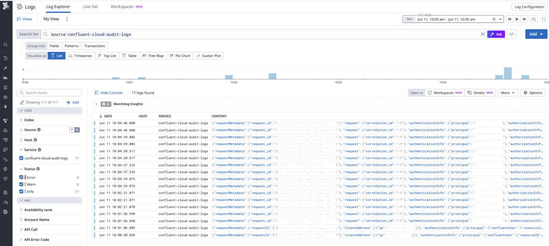549x246 pixels.
Task: Click the Datadog logo in the sidebar
Action: [5, 7]
